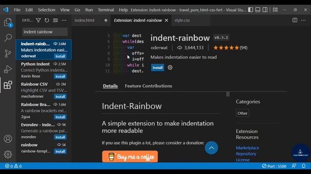The width and height of the screenshot is (311, 174).
Task: Select Rainbow CSV in results list
Action: (x=44, y=90)
